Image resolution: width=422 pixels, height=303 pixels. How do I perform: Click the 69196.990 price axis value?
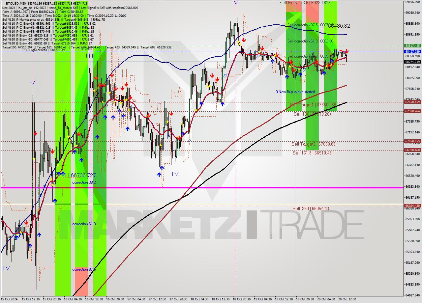412,2
